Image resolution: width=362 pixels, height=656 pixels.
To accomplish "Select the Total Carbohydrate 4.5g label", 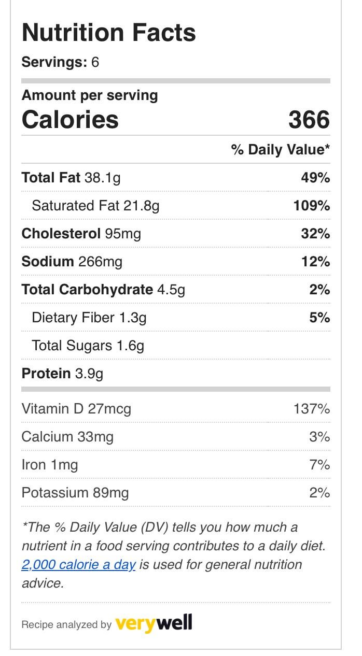I will pyautogui.click(x=103, y=290).
